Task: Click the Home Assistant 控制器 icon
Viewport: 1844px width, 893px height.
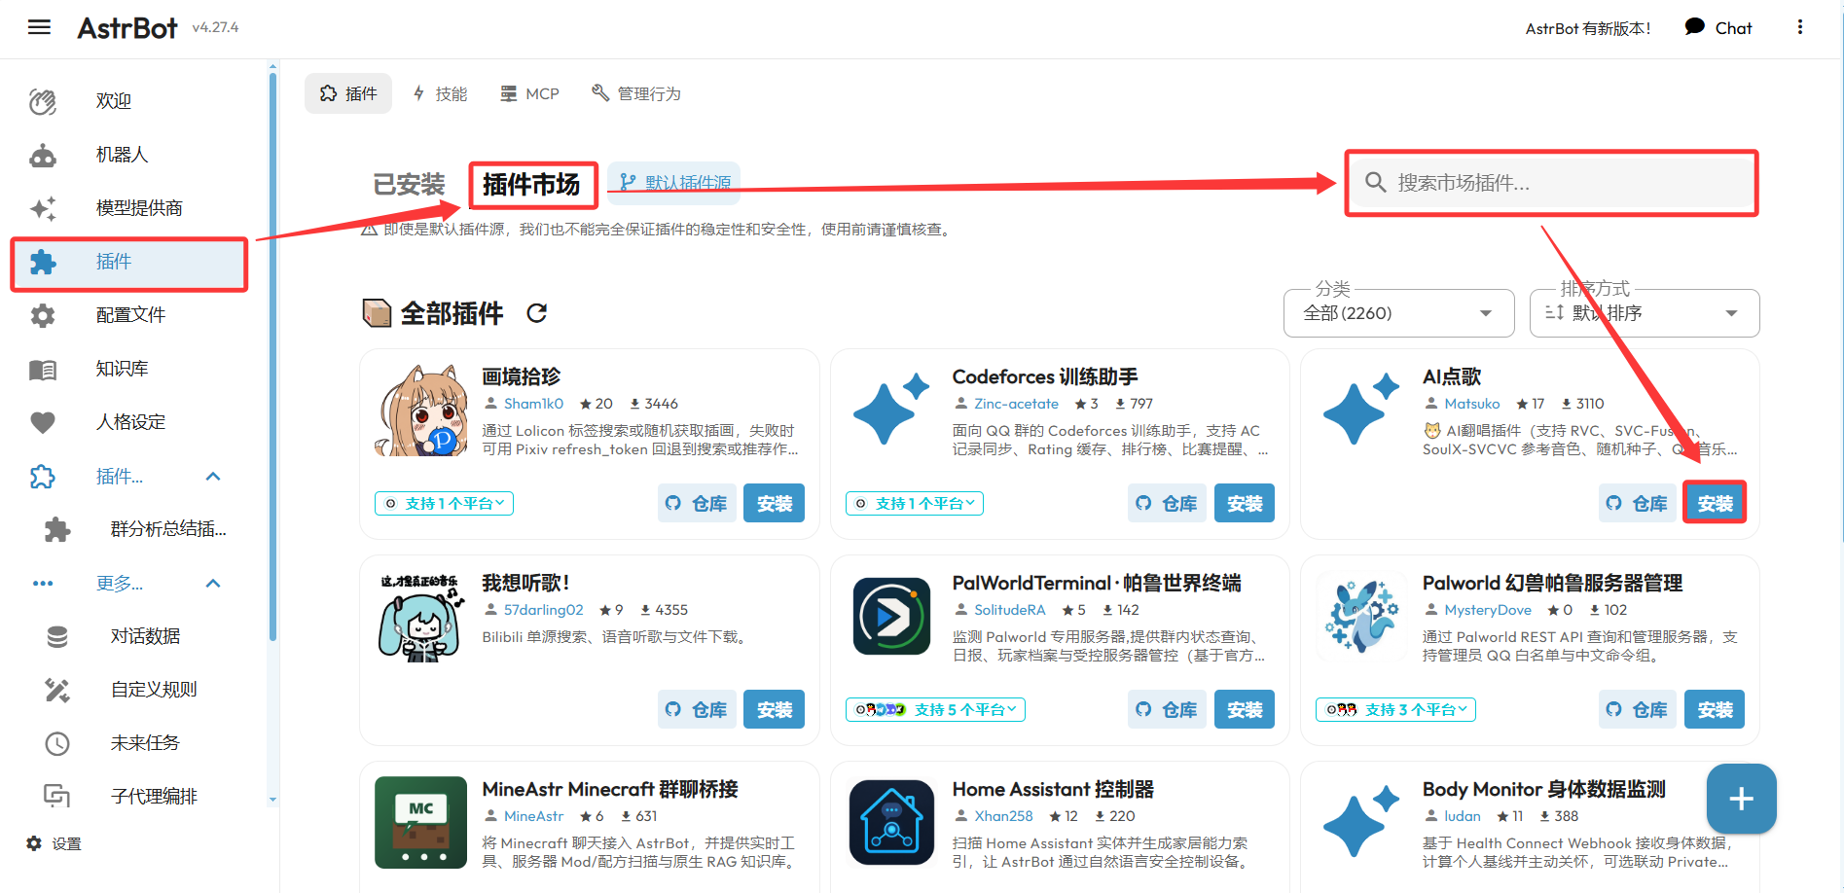Action: (891, 822)
